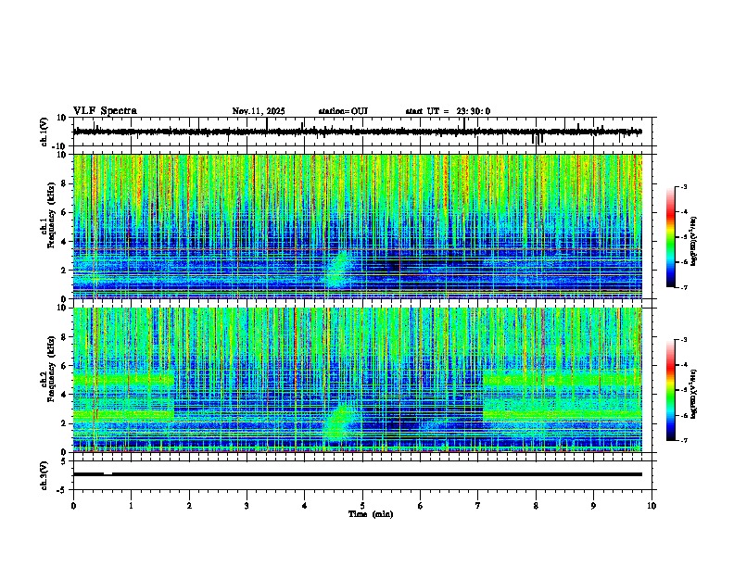Click the ch.1 "Frequency (kHz)" axis label
Image resolution: width=734 pixels, height=567 pixels.
51,216
